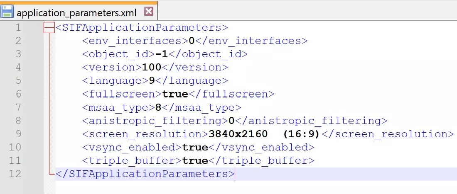This screenshot has height=194, width=457.
Task: Click line number 9 in the gutter
Action: point(17,134)
